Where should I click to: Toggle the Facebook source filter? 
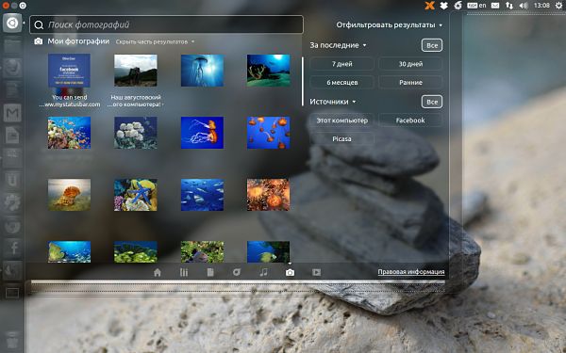[410, 120]
